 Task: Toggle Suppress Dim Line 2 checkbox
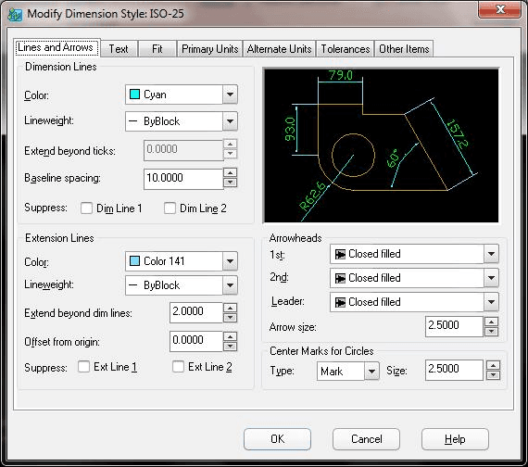[170, 208]
